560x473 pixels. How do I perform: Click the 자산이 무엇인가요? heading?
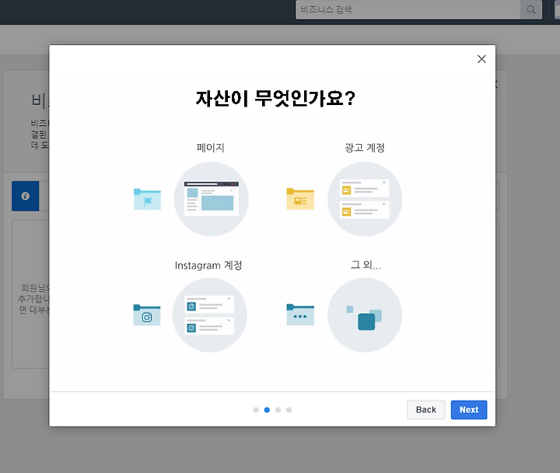pos(275,98)
